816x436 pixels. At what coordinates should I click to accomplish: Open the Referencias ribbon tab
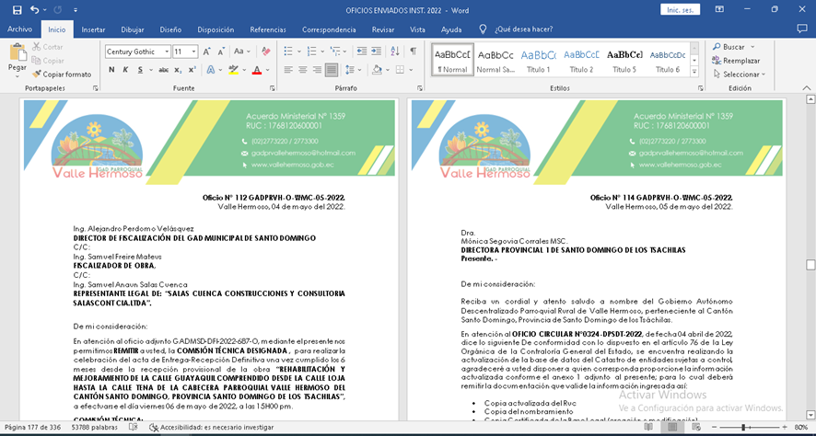(267, 29)
